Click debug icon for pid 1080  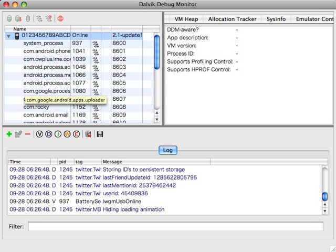[x=96, y=92]
